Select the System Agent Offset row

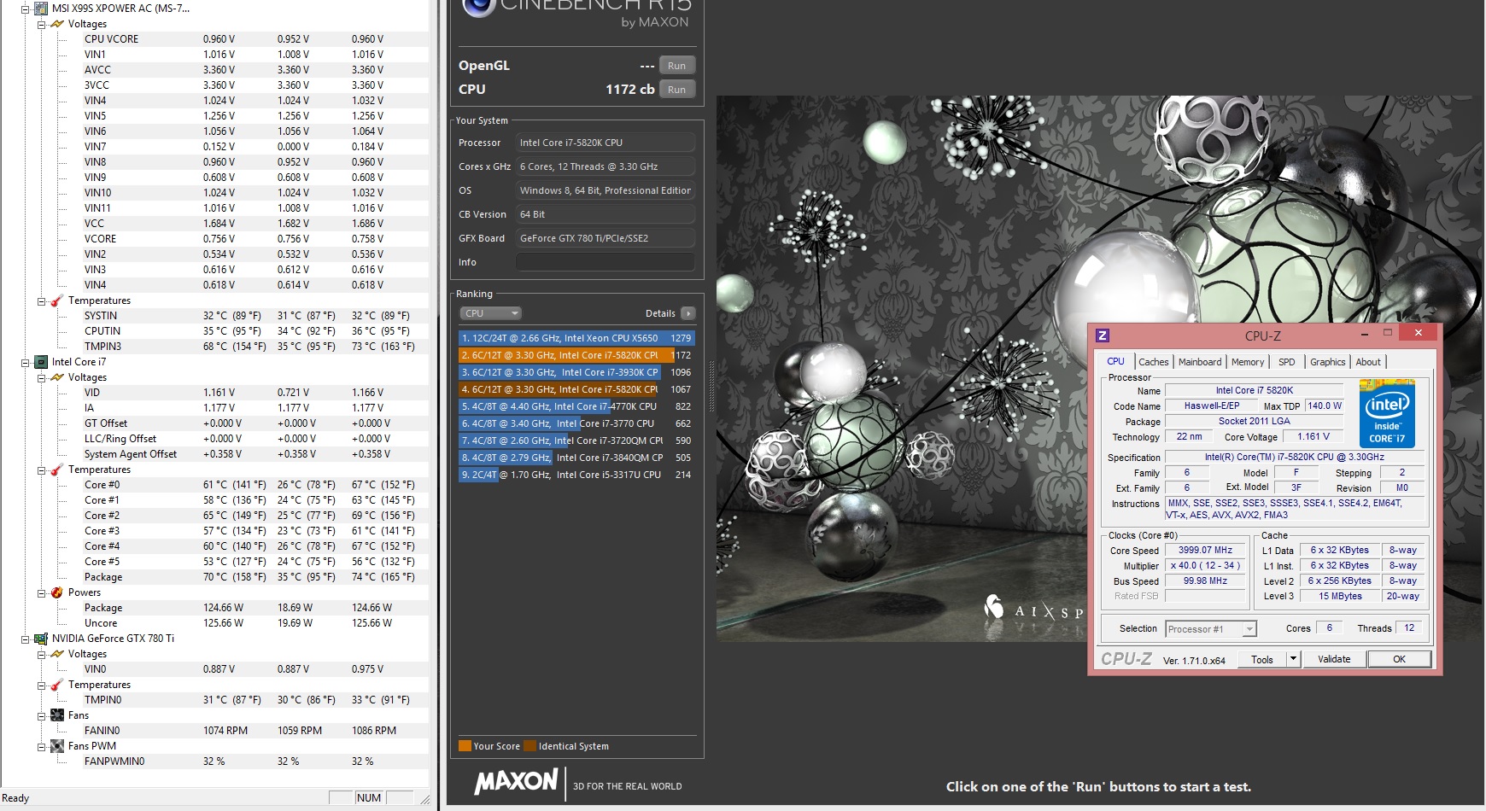254,454
